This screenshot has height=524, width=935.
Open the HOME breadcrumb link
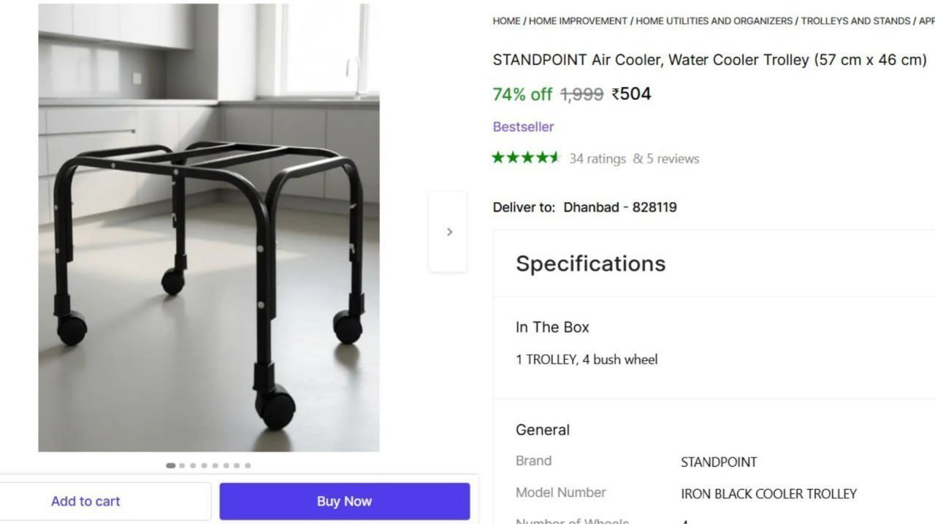pos(506,21)
